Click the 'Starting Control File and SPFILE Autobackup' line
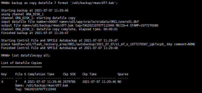This screenshot has width=202, height=93. pos(59,40)
